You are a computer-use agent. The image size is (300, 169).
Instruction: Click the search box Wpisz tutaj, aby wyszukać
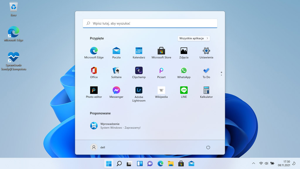(x=150, y=23)
